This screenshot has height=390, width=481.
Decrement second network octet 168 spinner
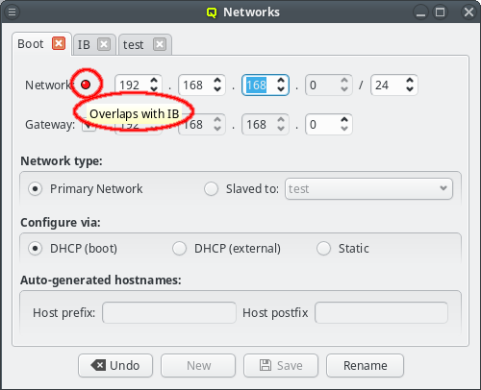[x=217, y=89]
